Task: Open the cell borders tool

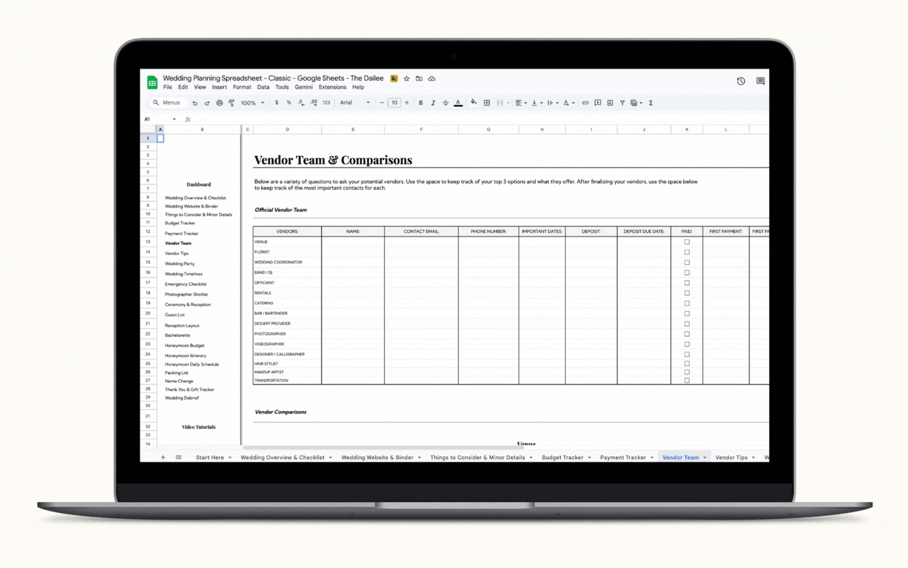Action: [x=486, y=103]
